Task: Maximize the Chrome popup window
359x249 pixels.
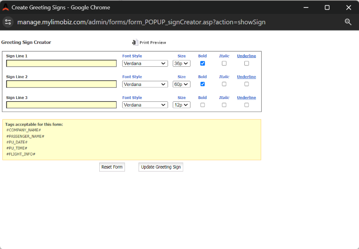Action: (327, 7)
